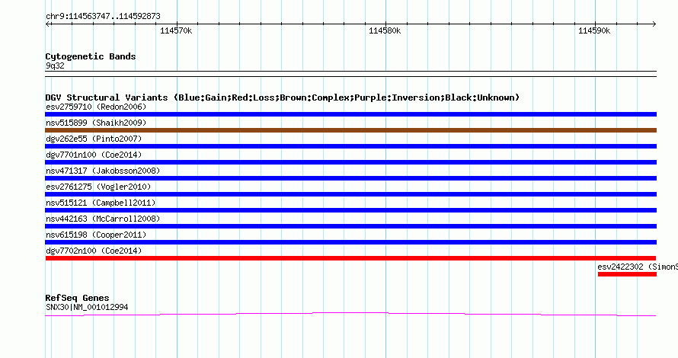The width and height of the screenshot is (678, 358).
Task: Open the esv2422302 variant label
Action: (x=638, y=267)
